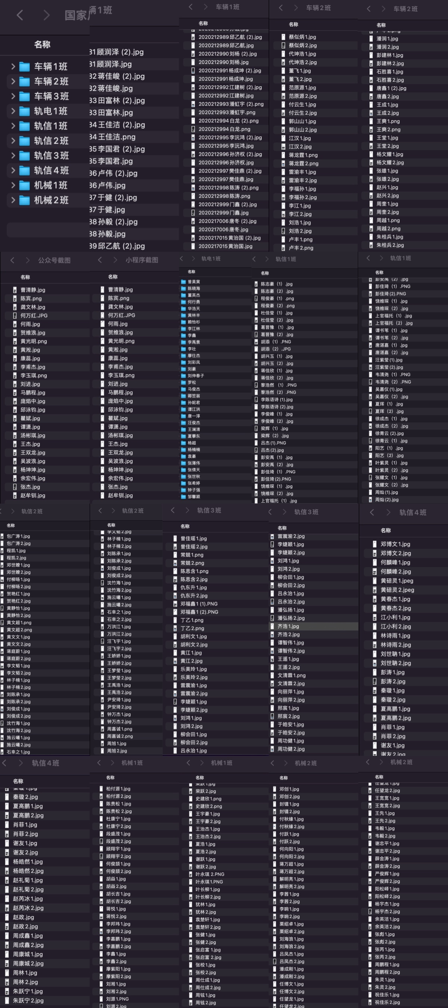Expand the 机械1班 folder disclosure arrow
This screenshot has width=448, height=1008.
pos(13,185)
